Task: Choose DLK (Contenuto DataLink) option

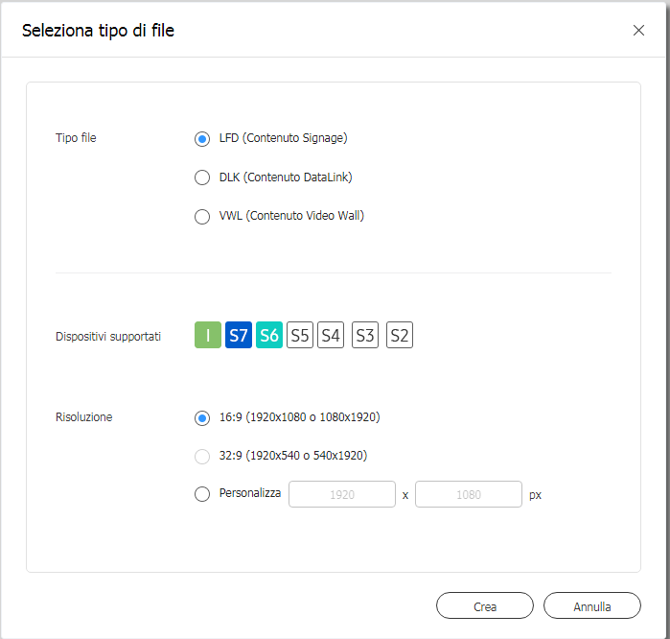Action: [202, 177]
